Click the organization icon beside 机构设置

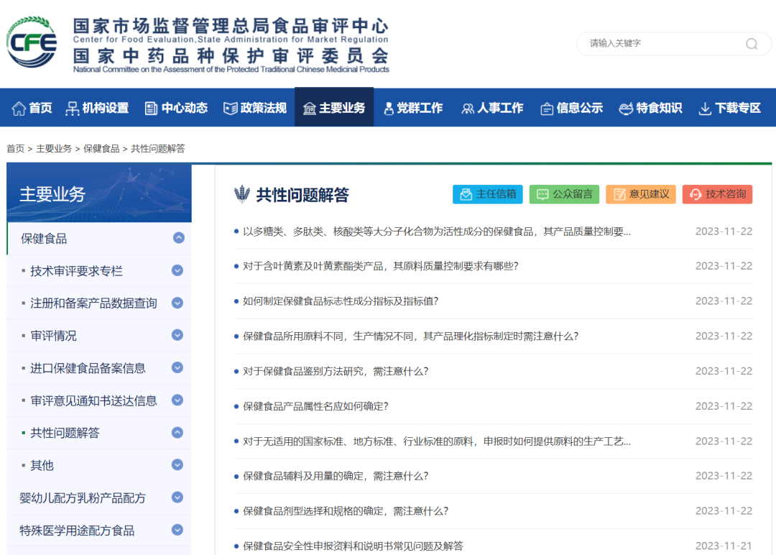(x=73, y=109)
